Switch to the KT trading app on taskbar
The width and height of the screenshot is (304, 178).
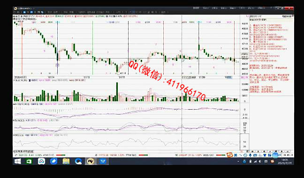tap(91, 161)
